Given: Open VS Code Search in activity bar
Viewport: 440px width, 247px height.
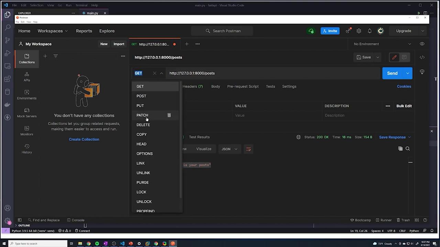Looking at the screenshot, I should click(x=8, y=27).
